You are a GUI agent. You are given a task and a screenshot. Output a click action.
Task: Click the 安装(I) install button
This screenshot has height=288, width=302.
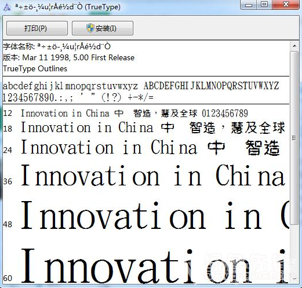coord(103,28)
